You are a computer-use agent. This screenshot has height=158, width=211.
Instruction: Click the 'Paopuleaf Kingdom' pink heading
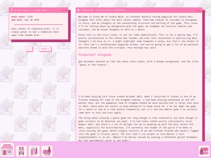pos(95,55)
